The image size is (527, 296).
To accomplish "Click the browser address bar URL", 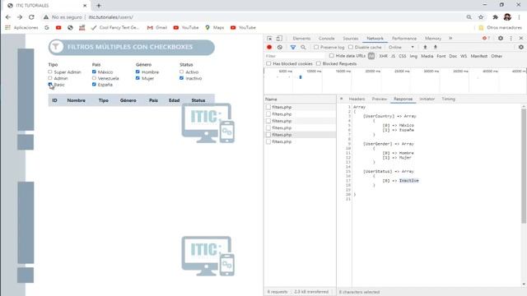I will [x=111, y=17].
